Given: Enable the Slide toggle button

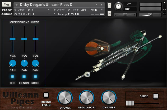Looking at the screenshot, I should tap(156, 96).
